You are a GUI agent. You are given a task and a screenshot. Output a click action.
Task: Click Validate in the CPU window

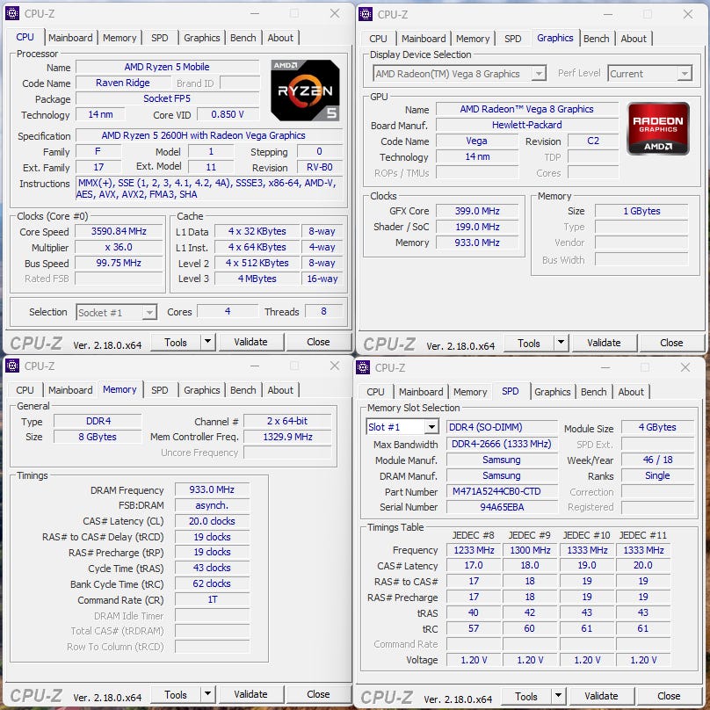[x=250, y=342]
